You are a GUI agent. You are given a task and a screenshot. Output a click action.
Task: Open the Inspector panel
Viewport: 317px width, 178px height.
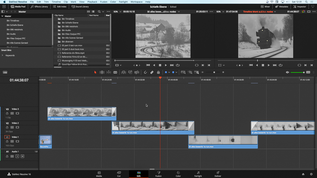(x=300, y=7)
